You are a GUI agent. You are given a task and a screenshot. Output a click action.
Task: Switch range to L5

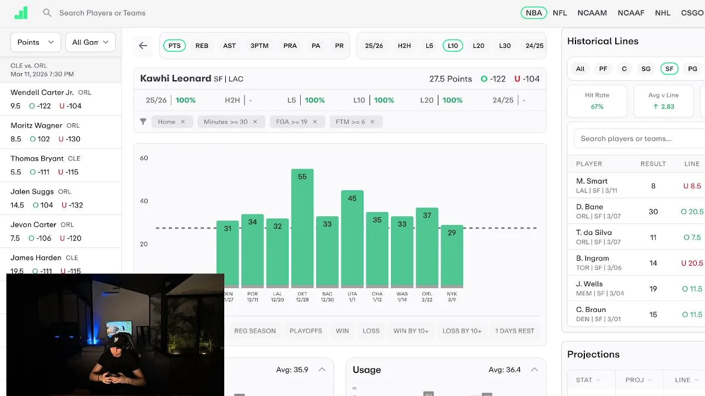point(430,46)
